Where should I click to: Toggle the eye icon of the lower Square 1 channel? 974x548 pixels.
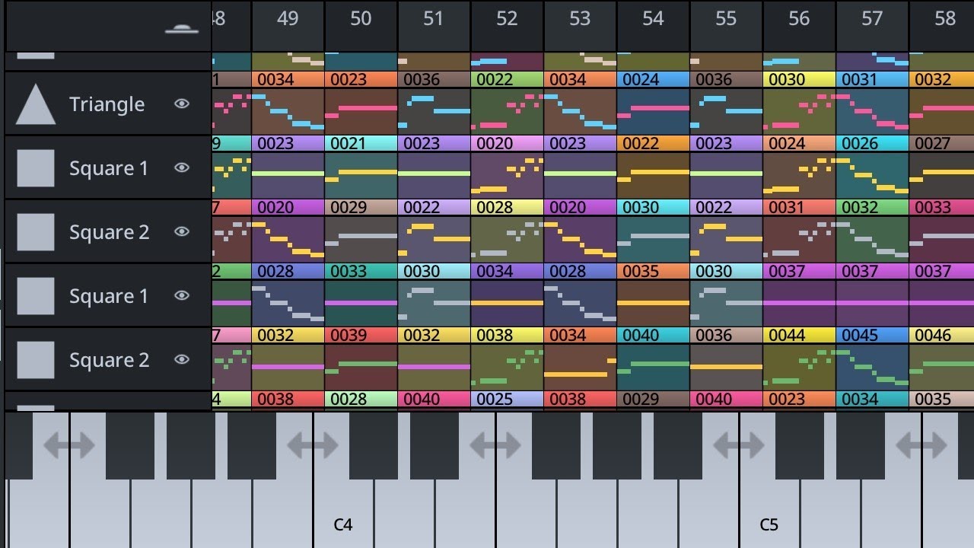point(182,295)
